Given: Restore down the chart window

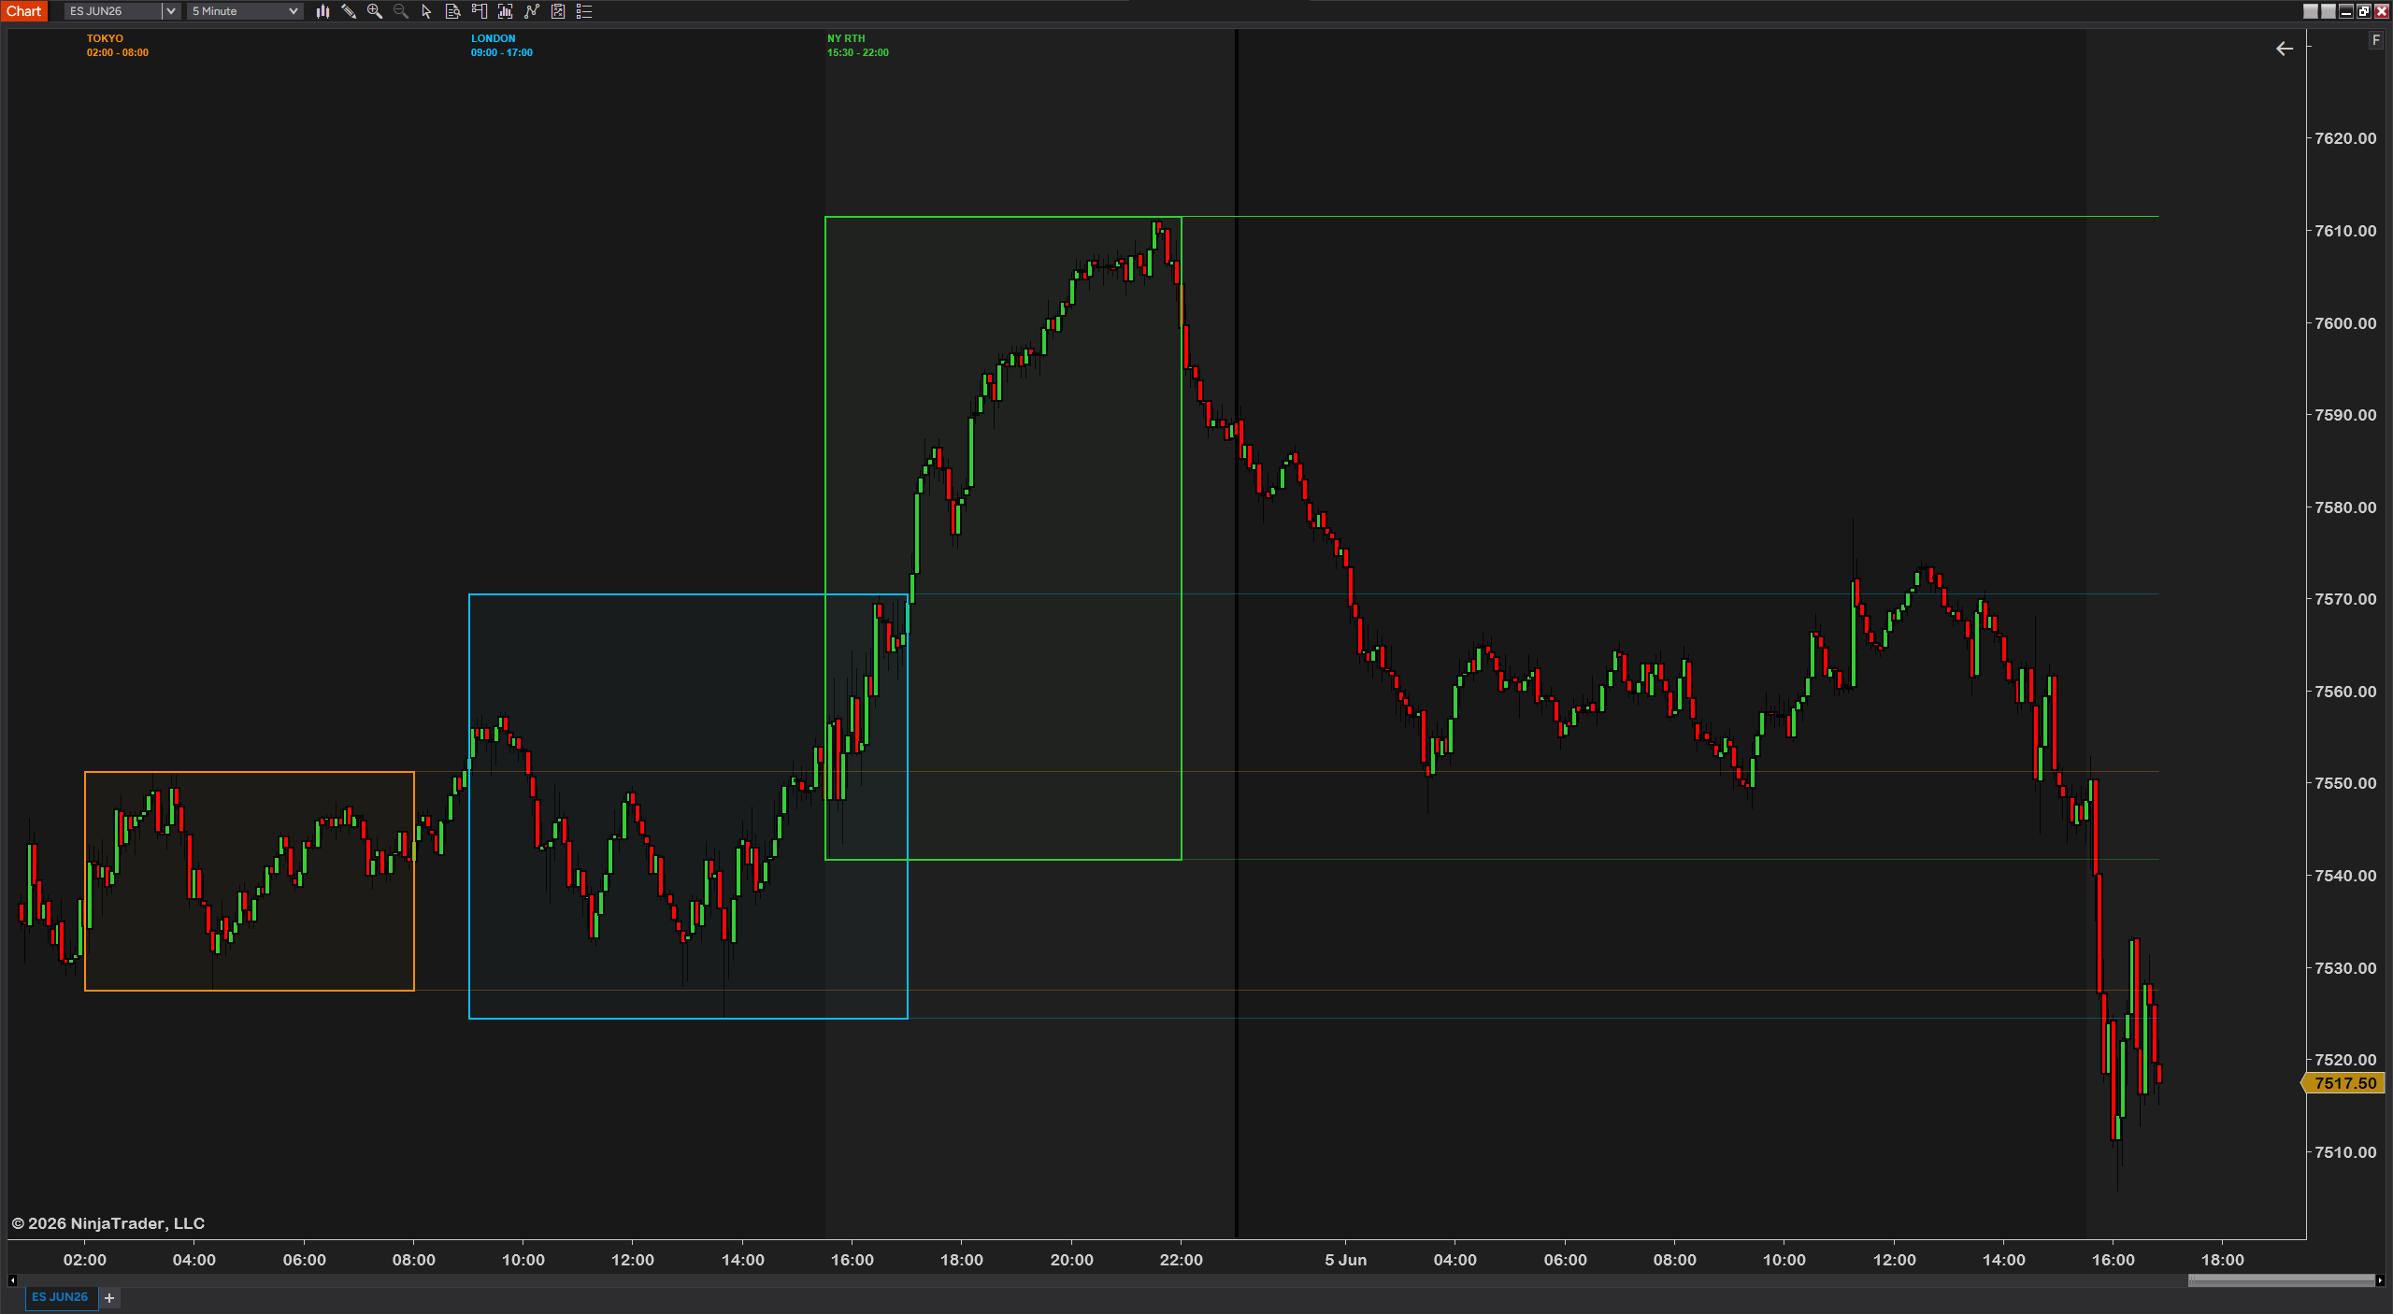Looking at the screenshot, I should tap(2364, 11).
